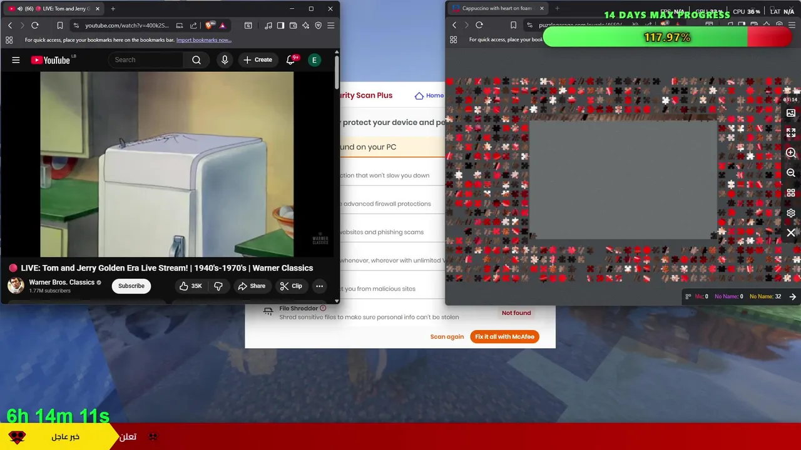Reload the puzzle page
This screenshot has height=450, width=801.
[479, 25]
